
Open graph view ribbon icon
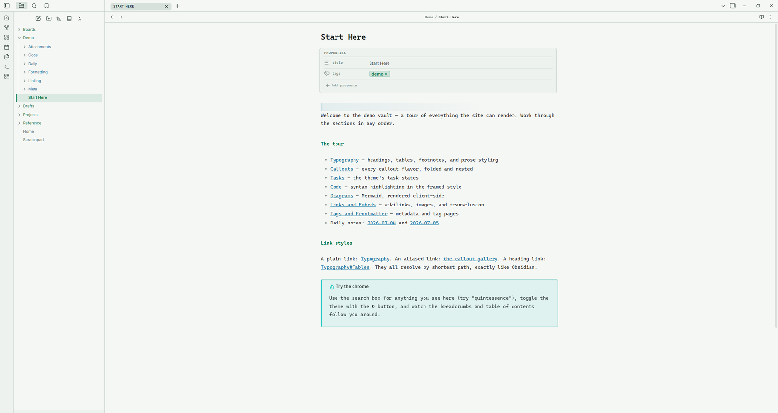click(x=7, y=28)
